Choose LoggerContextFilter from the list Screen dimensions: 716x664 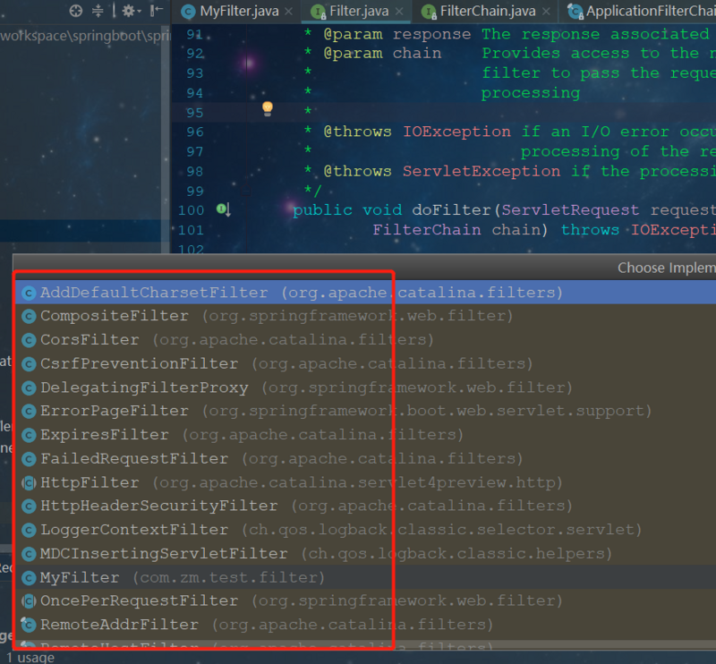pos(365,530)
